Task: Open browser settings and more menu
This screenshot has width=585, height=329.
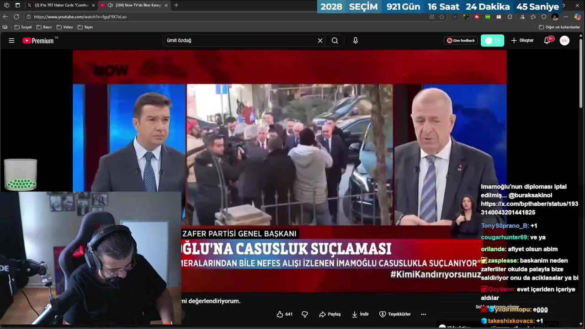Action: pos(566,16)
